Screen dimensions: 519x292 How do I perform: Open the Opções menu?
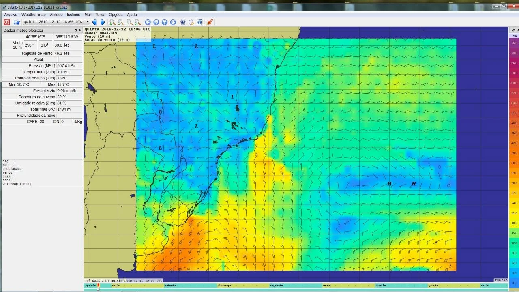point(116,14)
